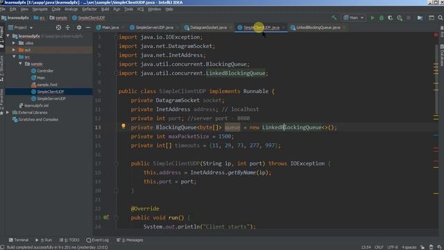Place cursor on line 15 timeouts declaration
The height and width of the screenshot is (250, 444).
pos(205,145)
